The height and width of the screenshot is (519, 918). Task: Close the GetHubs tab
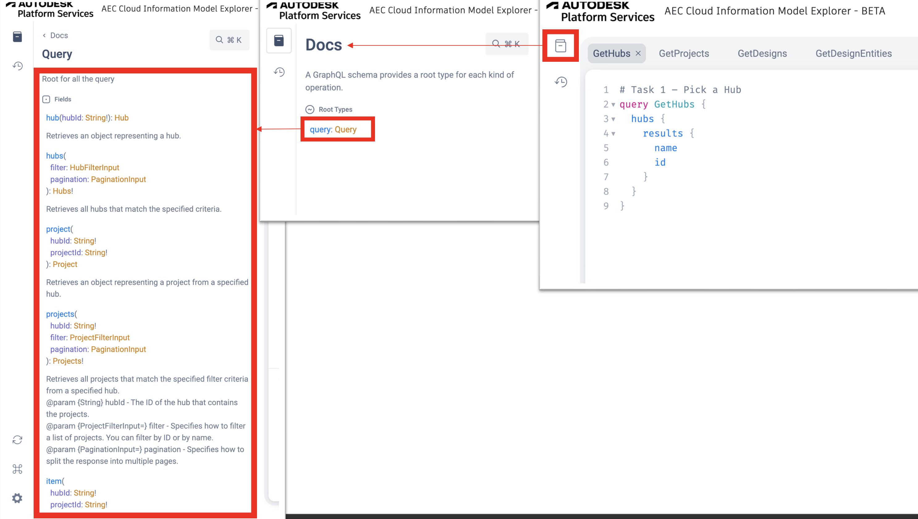[638, 53]
